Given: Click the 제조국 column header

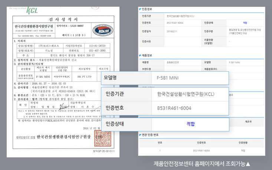Looking at the screenshot, I should coord(248,122).
